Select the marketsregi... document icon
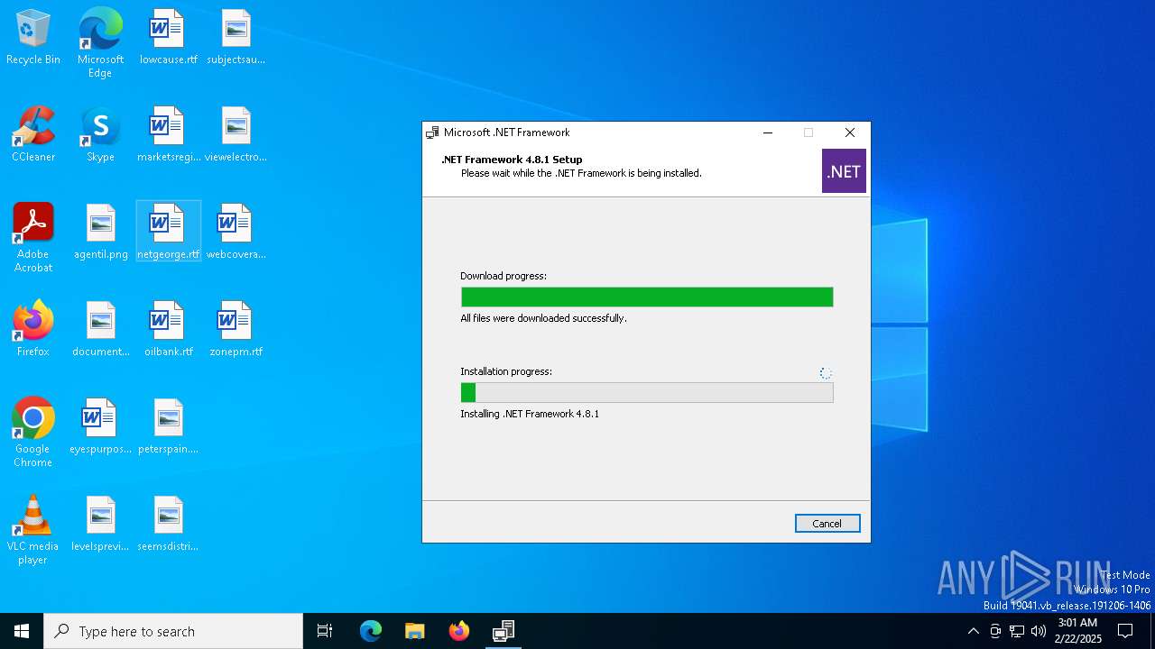 (168, 135)
